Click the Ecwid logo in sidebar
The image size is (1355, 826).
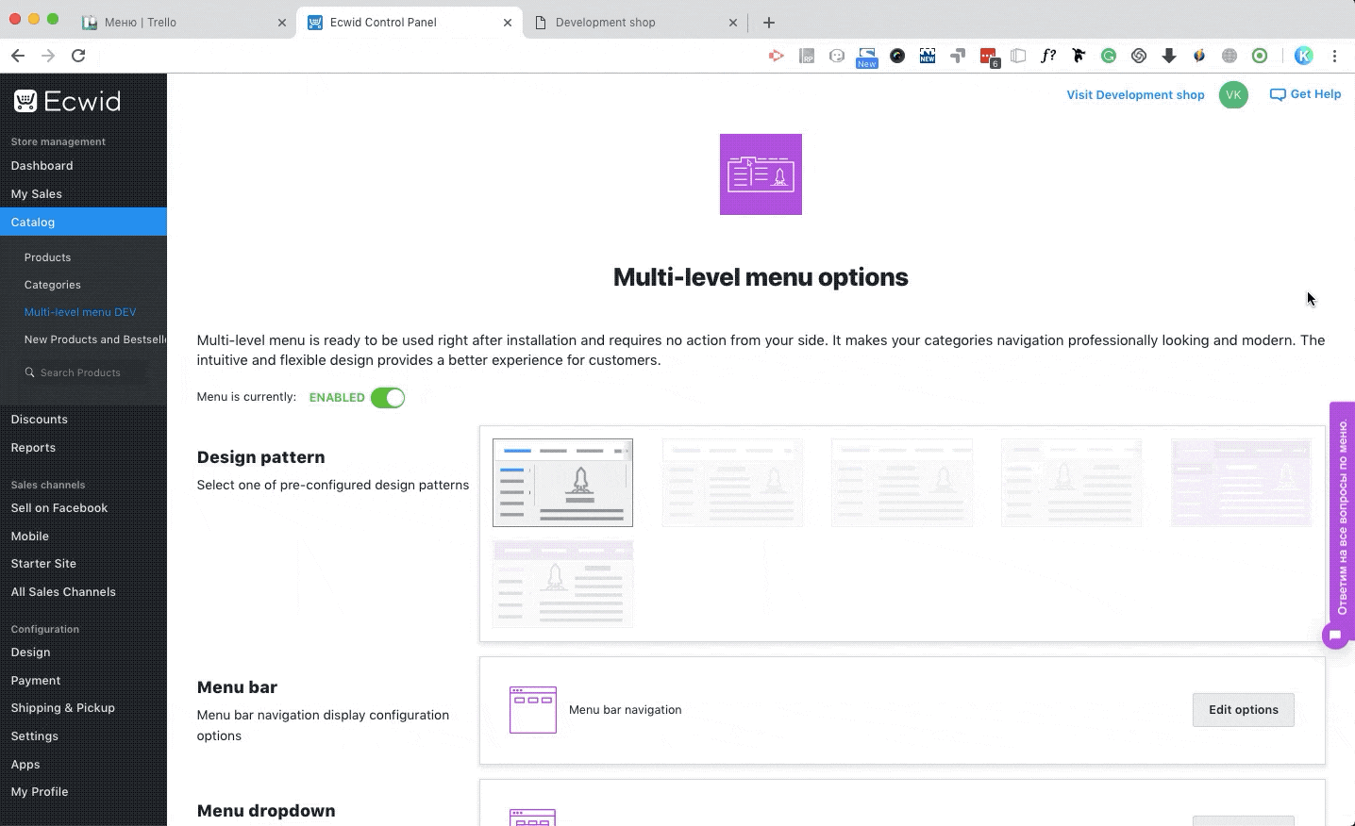[67, 101]
